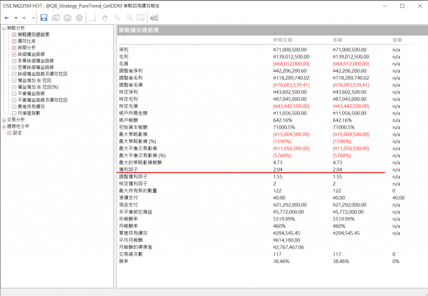Screen dimensions: 428x296
Task: Click the blue back navigation arrow
Action: click(7, 18)
